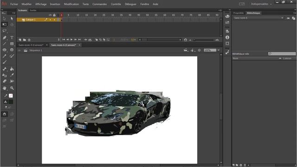
Task: Open the Insertion menu
Action: [x=55, y=4]
